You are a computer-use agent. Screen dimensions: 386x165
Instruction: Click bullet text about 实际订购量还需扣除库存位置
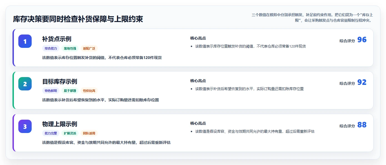point(249,89)
